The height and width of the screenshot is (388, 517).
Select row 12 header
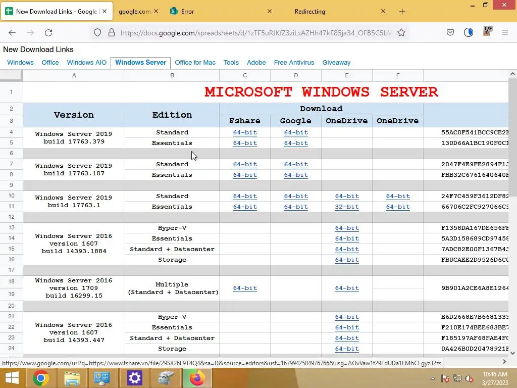pyautogui.click(x=11, y=217)
